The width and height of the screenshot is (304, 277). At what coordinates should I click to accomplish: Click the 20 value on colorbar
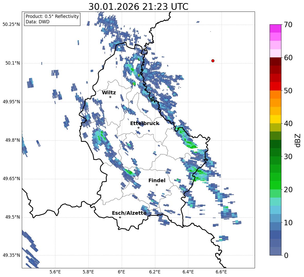(288, 190)
